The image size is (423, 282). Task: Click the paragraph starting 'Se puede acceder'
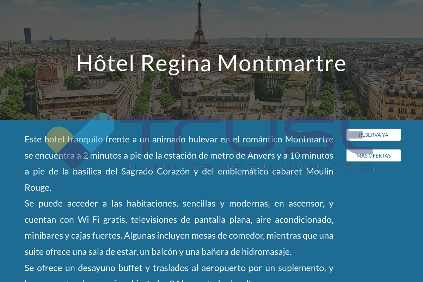[x=179, y=228]
